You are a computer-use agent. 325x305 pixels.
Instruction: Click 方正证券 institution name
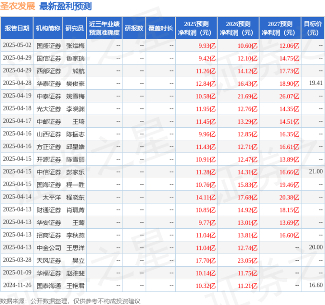(x=49, y=147)
